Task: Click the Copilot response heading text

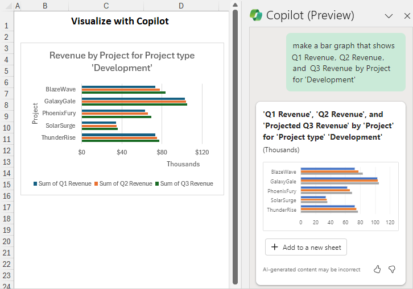Action: pyautogui.click(x=328, y=125)
